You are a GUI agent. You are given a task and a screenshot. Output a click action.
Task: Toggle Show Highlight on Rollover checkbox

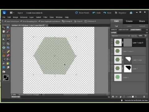39,21
